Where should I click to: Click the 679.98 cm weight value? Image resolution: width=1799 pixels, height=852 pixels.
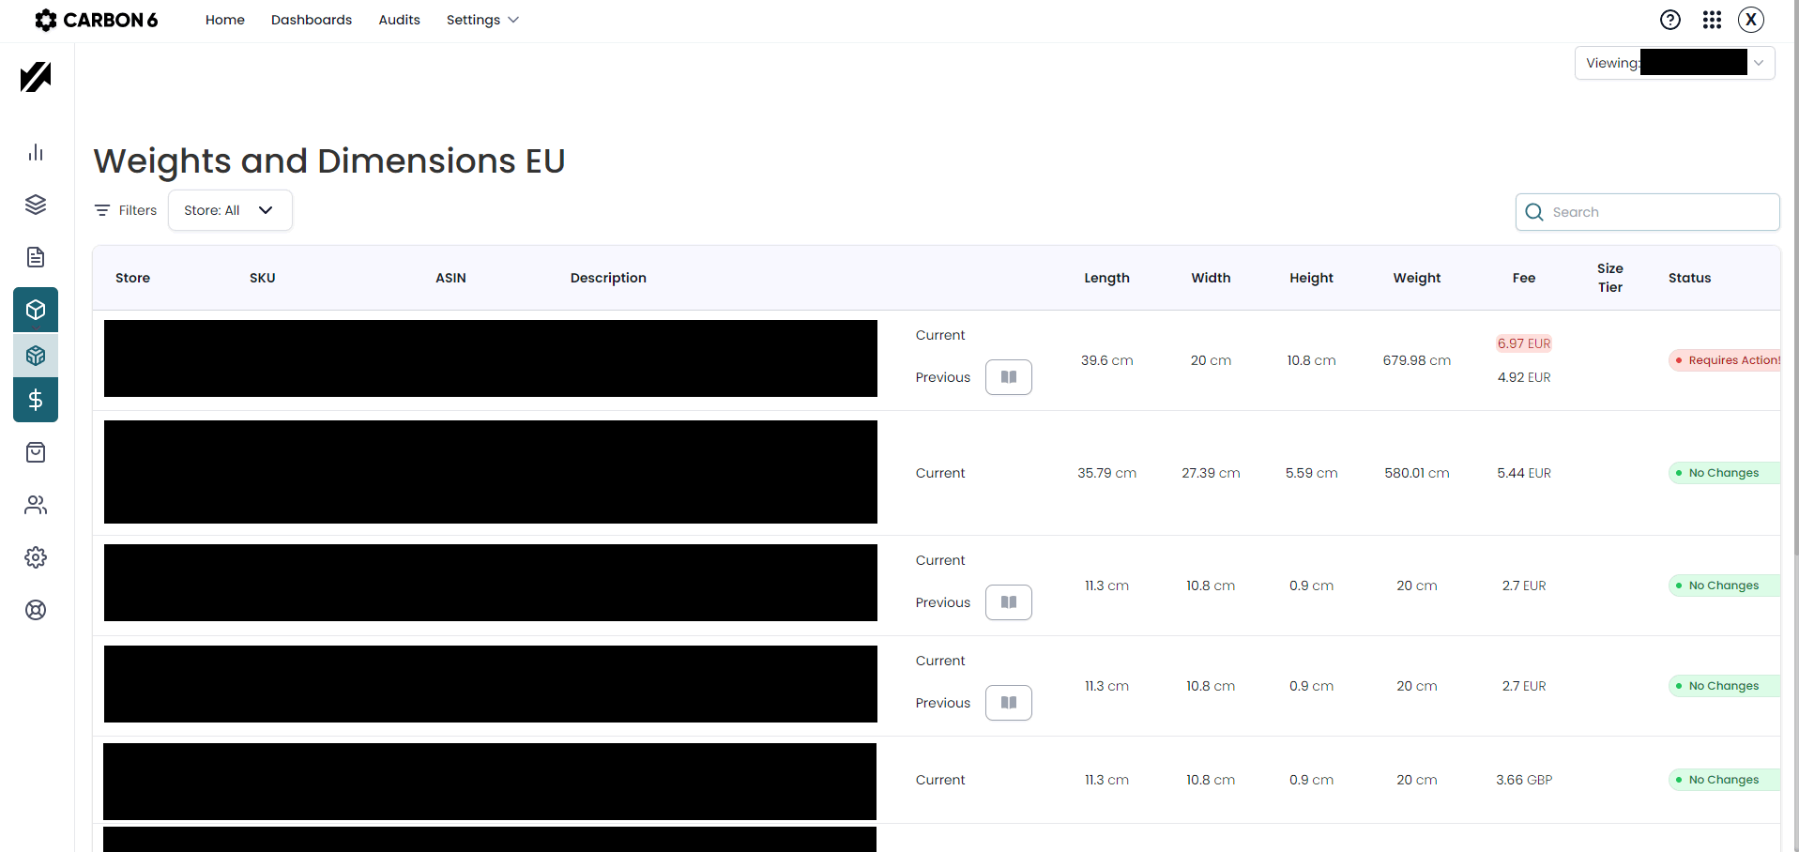pos(1417,360)
